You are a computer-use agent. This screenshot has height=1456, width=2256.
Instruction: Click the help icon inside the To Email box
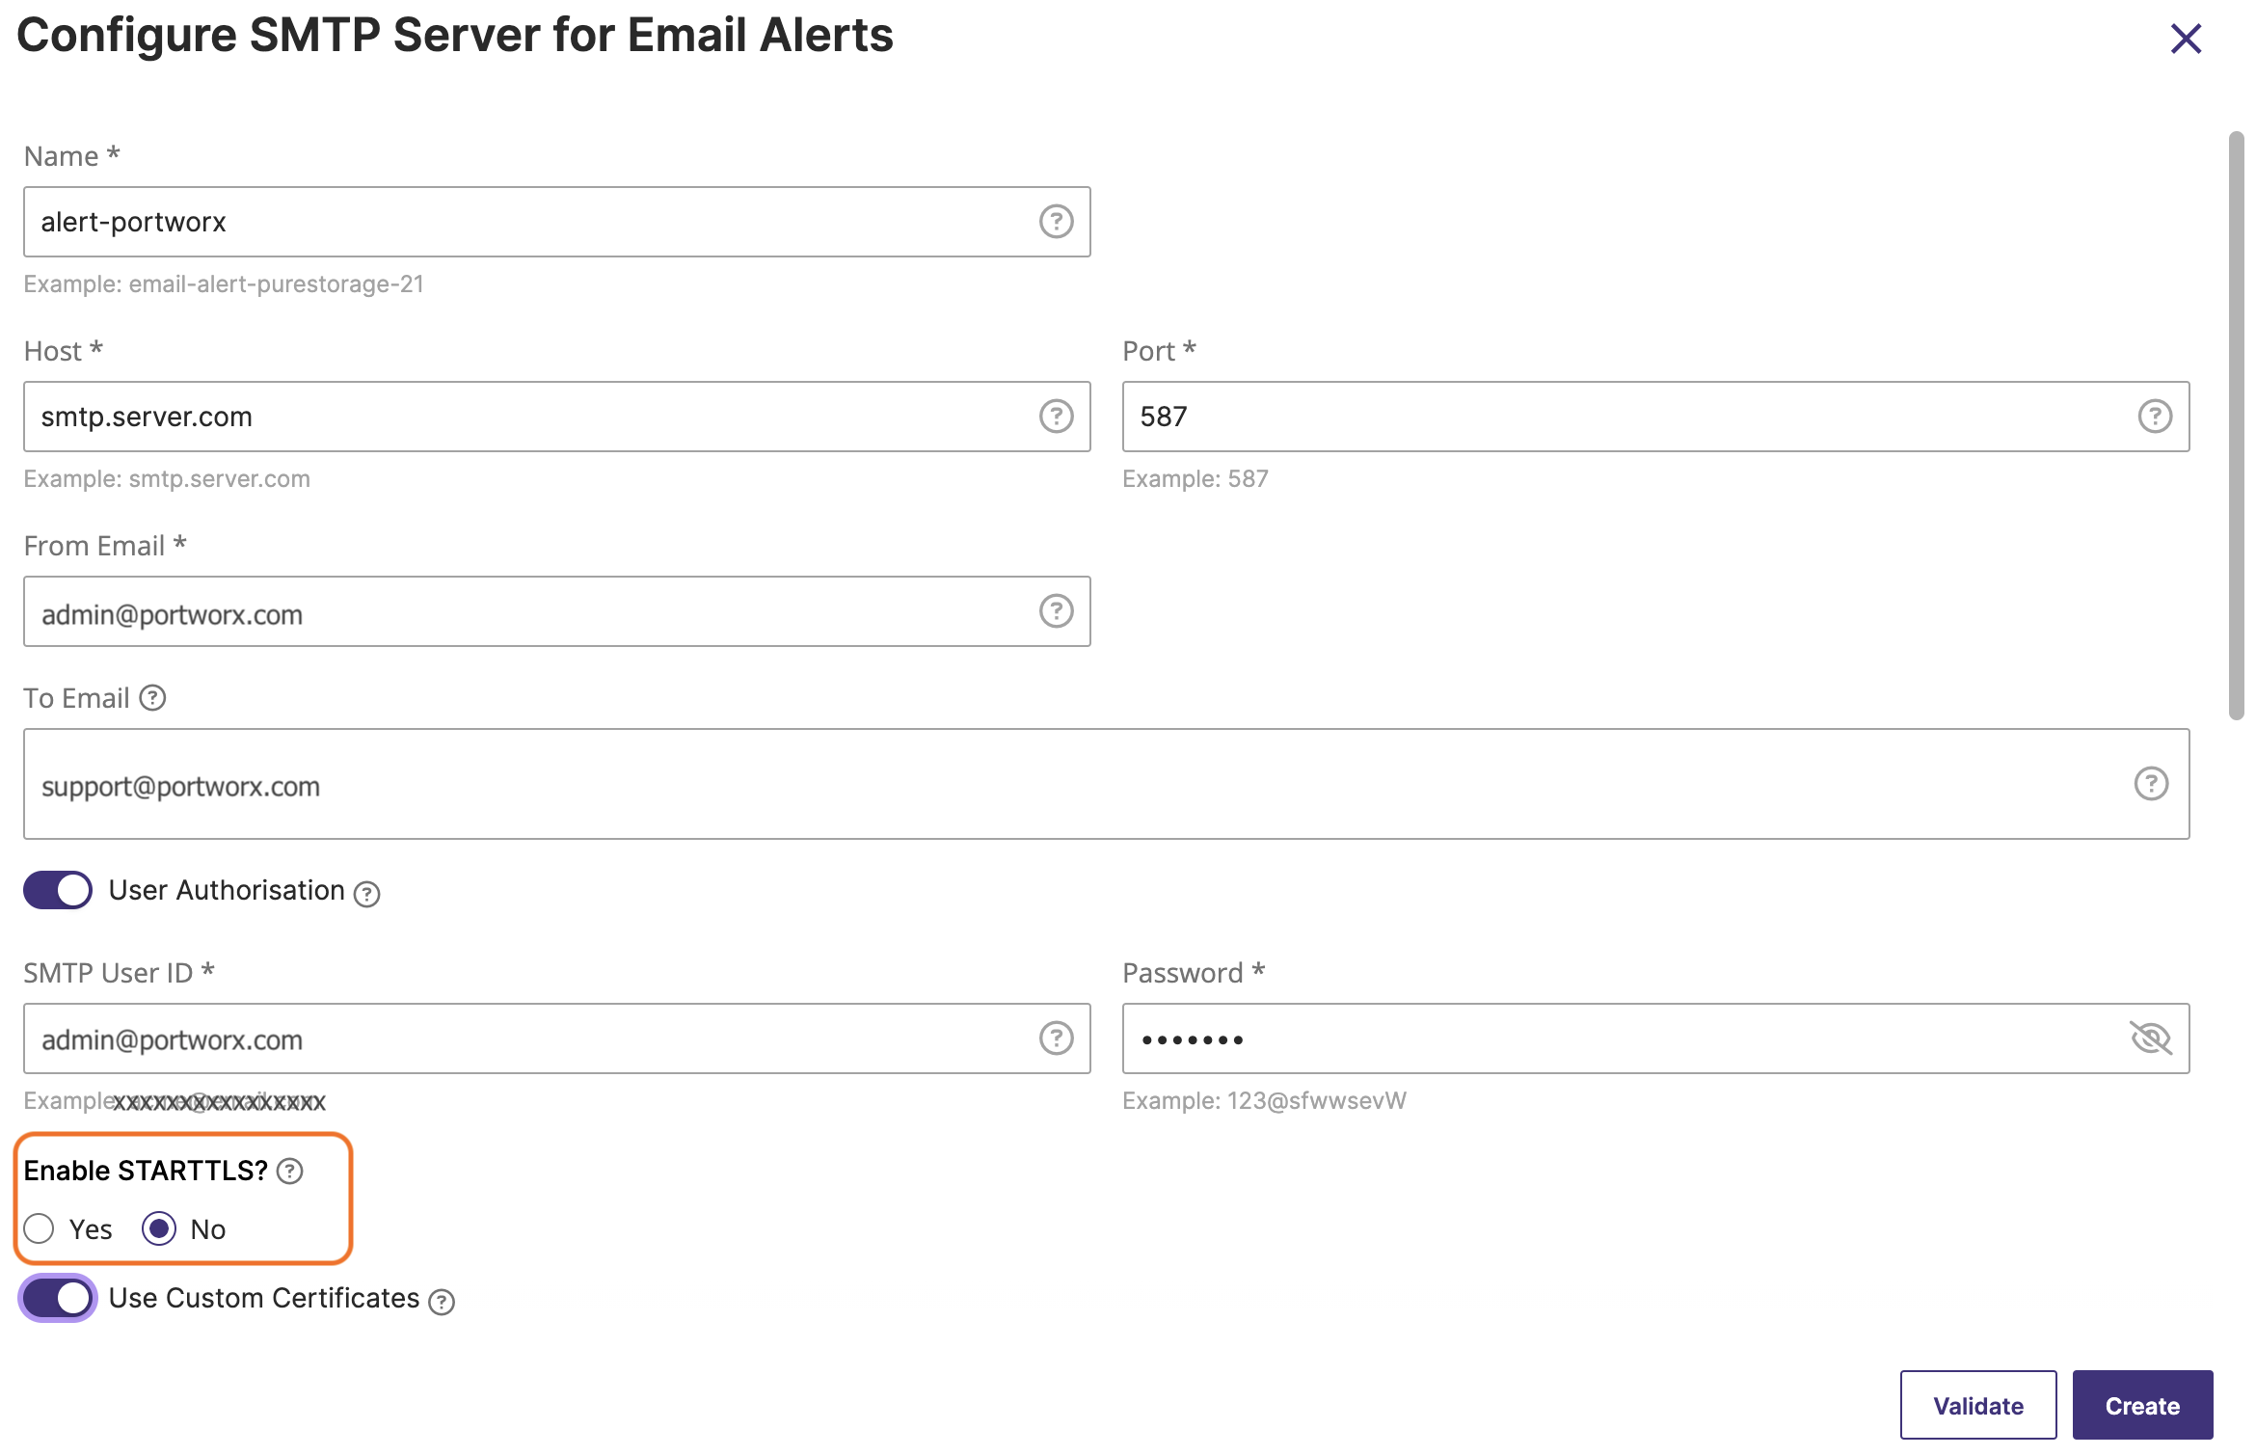[2150, 784]
